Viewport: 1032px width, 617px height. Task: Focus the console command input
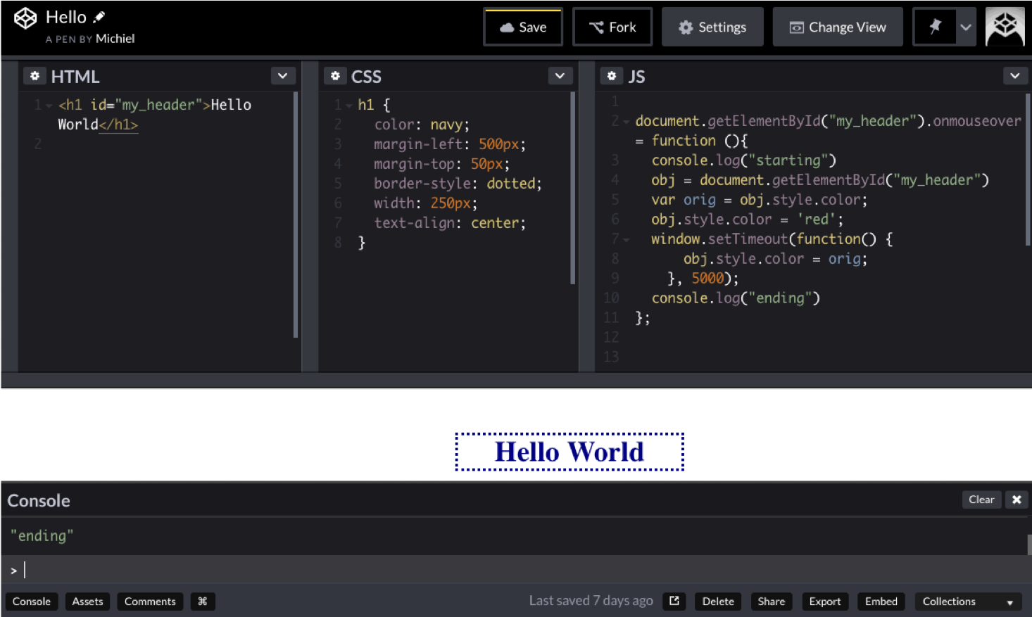(x=517, y=569)
